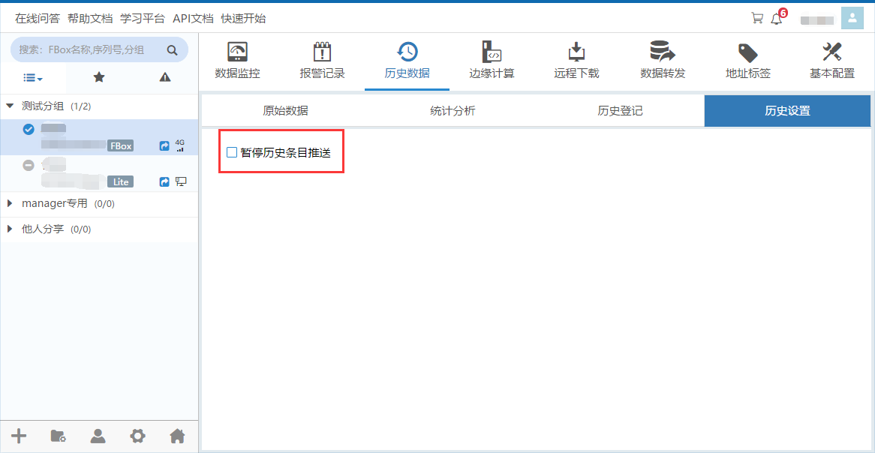Open the API文档 link
Image resolution: width=875 pixels, height=453 pixels.
(x=193, y=19)
